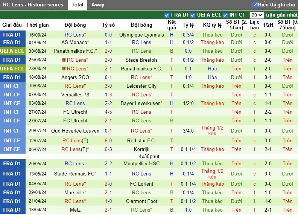Screen dimensions: 298x215
Task: Click the 'Giải đấu' column header
Action: 12,25
